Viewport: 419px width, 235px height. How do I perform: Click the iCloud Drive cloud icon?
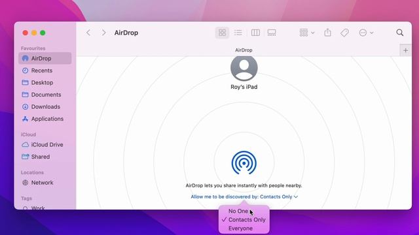pos(25,145)
